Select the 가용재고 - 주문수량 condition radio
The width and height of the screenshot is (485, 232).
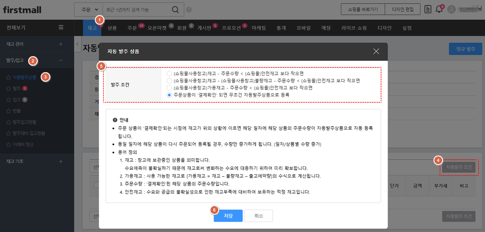point(169,88)
